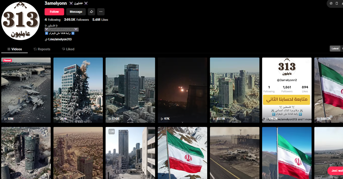Open the t.me/amelyon313 profile link
343x179 pixels.
pyautogui.click(x=58, y=39)
